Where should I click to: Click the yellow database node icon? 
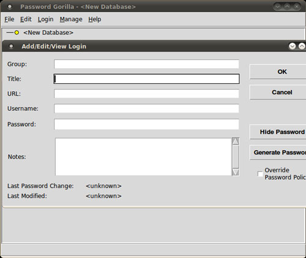[17, 32]
